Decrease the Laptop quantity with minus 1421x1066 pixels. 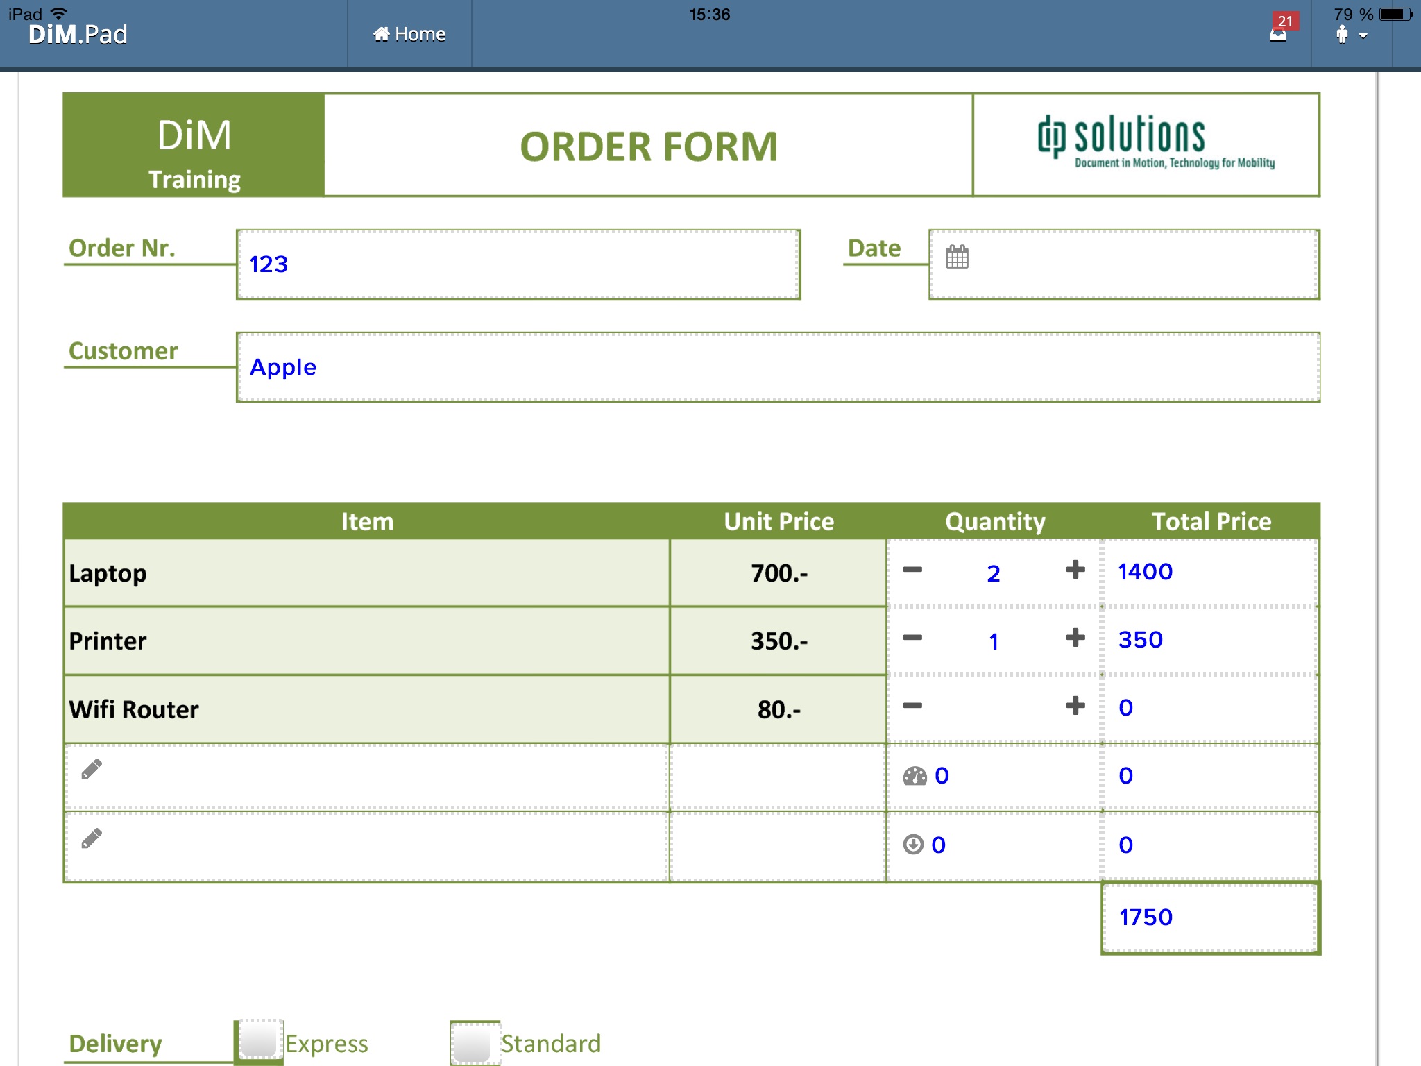pos(912,570)
